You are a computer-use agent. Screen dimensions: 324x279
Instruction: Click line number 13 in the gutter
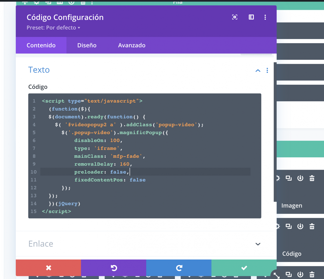[x=34, y=196]
